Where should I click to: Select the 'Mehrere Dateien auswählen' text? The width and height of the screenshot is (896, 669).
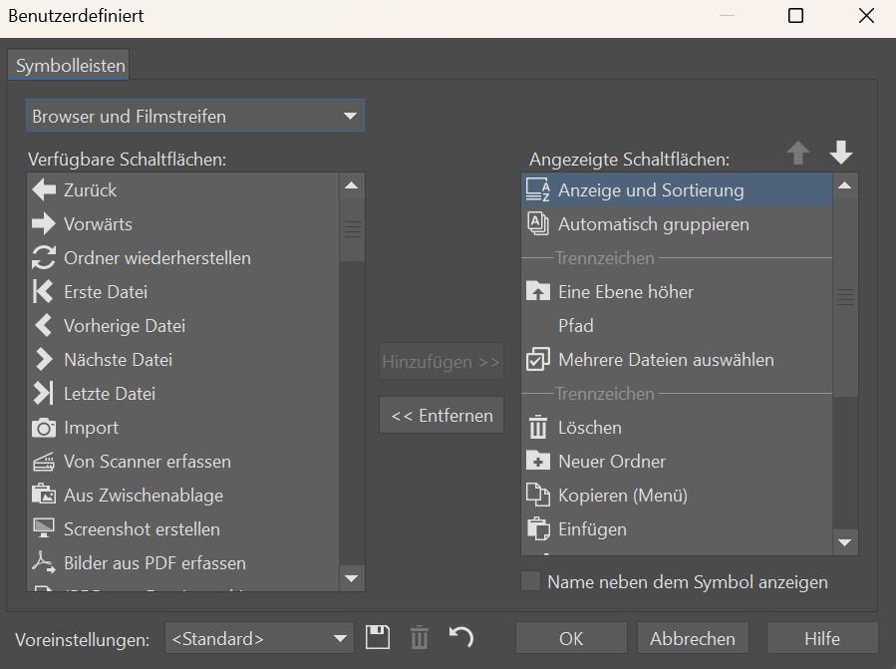[667, 360]
